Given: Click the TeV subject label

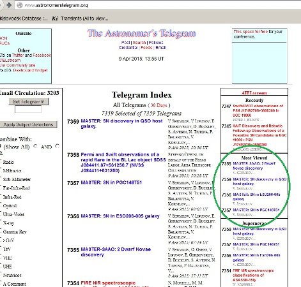Looking at the screenshot, I should pyautogui.click(x=6, y=249).
